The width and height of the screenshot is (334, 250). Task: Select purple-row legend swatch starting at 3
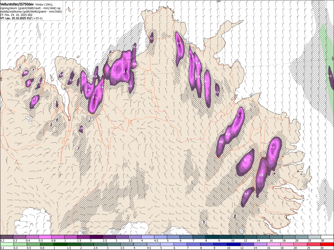coord(122,237)
